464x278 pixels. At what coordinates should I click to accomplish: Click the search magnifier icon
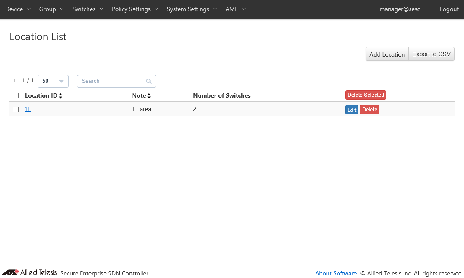click(x=149, y=81)
